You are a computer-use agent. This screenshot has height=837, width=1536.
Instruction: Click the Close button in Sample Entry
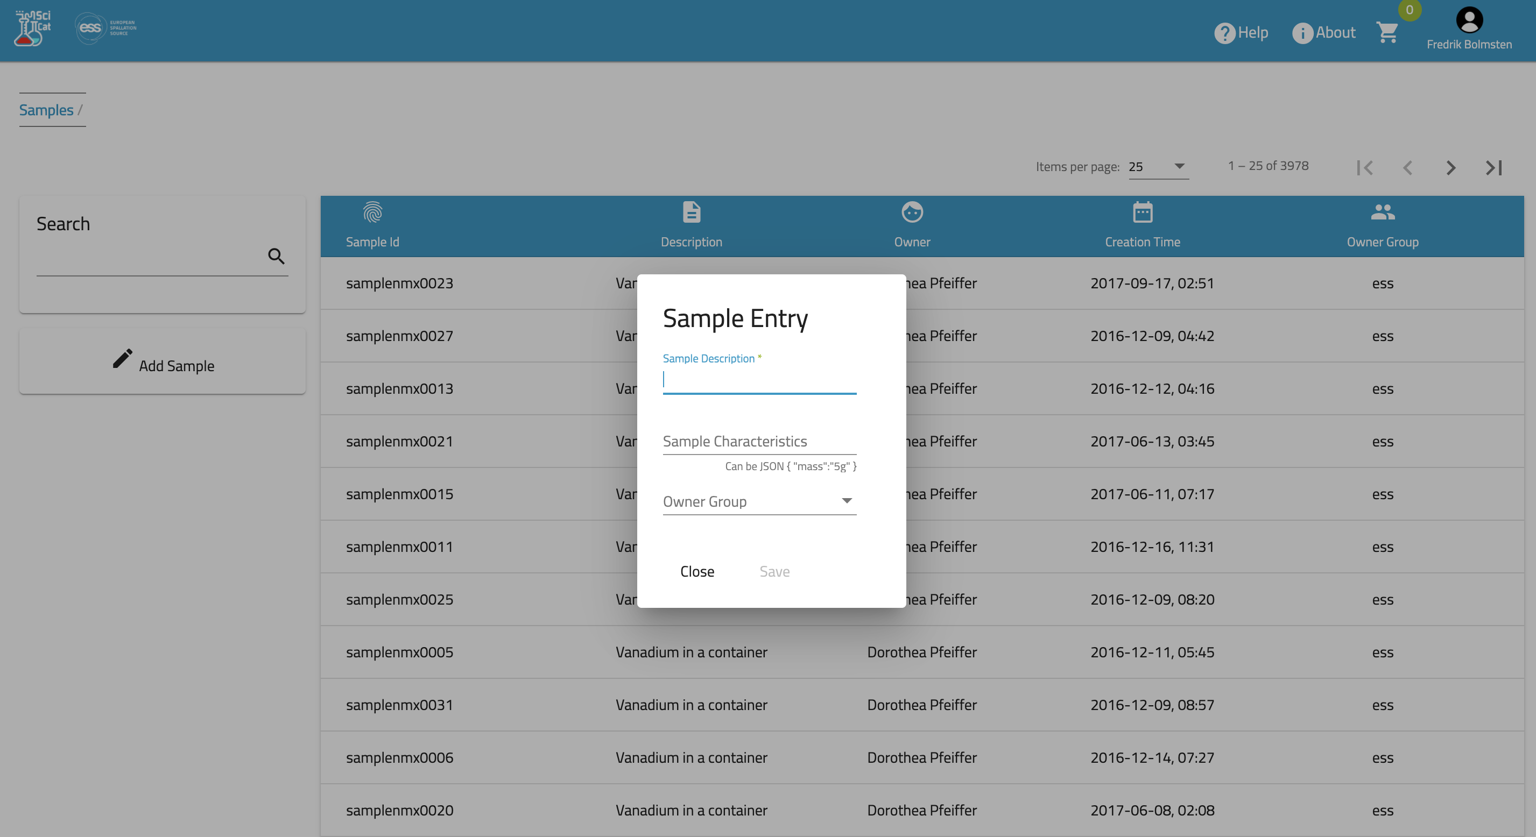pos(696,571)
